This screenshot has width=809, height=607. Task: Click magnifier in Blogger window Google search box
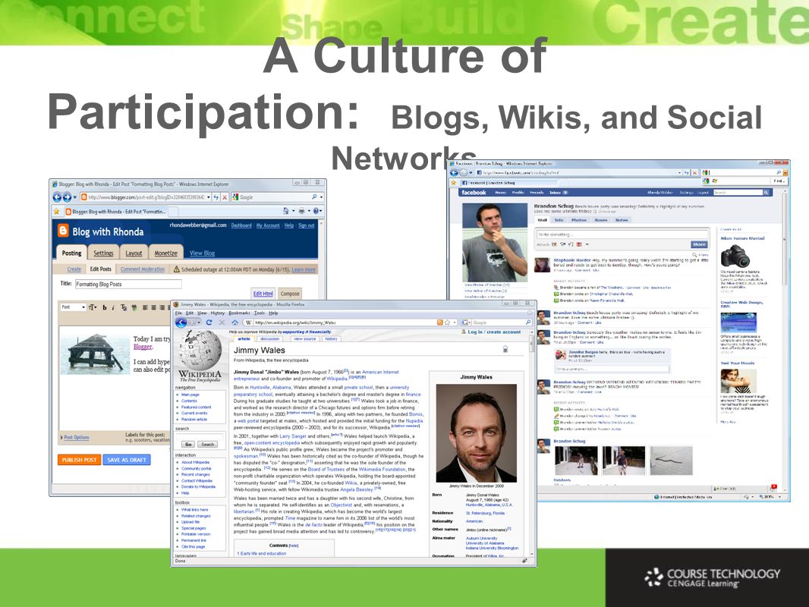click(x=314, y=197)
